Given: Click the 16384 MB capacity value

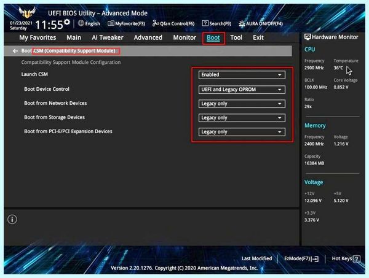Looking at the screenshot, I should (x=314, y=163).
